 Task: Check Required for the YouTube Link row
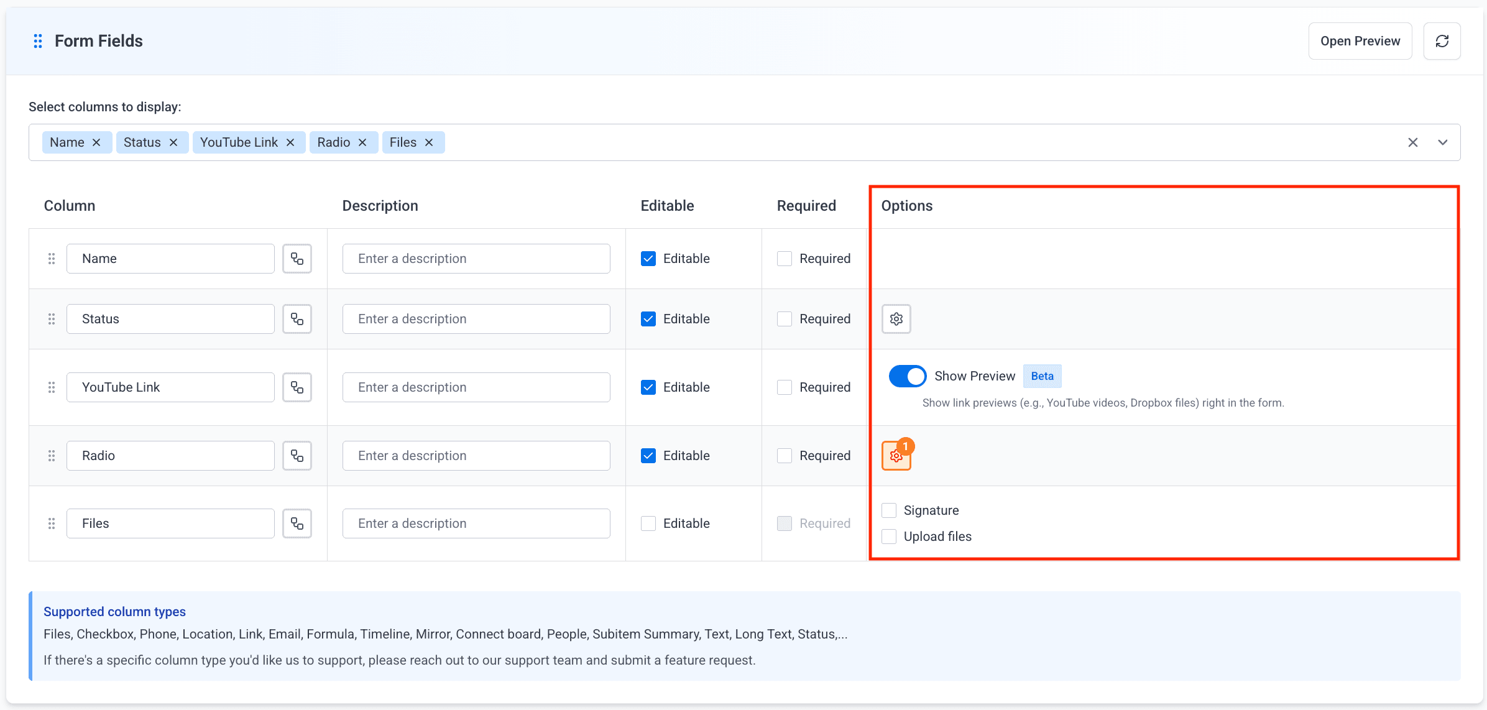point(785,387)
